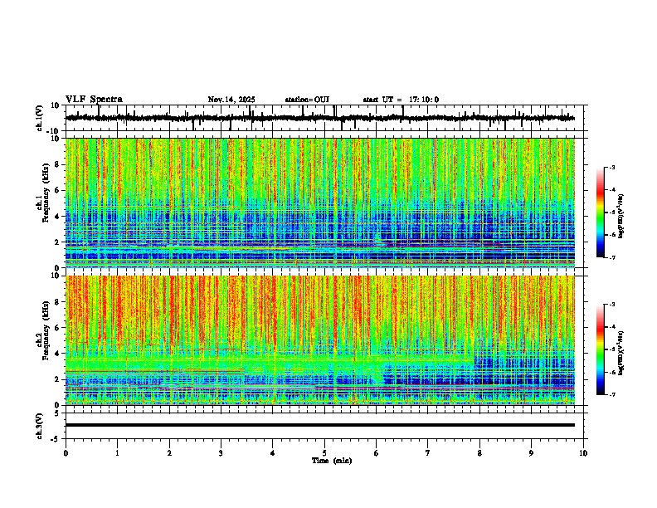Click the flat ch.3 signal line
Screen dimensions: 657x508
320,425
